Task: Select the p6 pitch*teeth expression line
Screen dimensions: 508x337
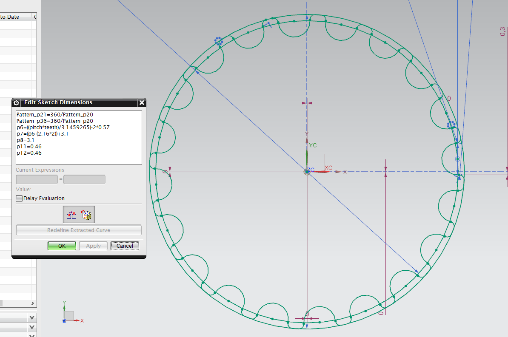Action: point(63,127)
